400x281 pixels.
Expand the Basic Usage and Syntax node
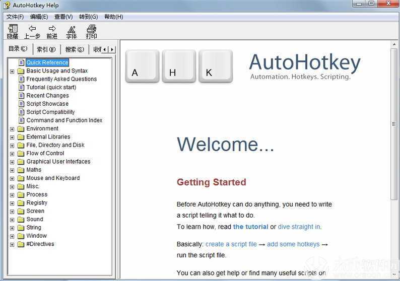[12, 72]
